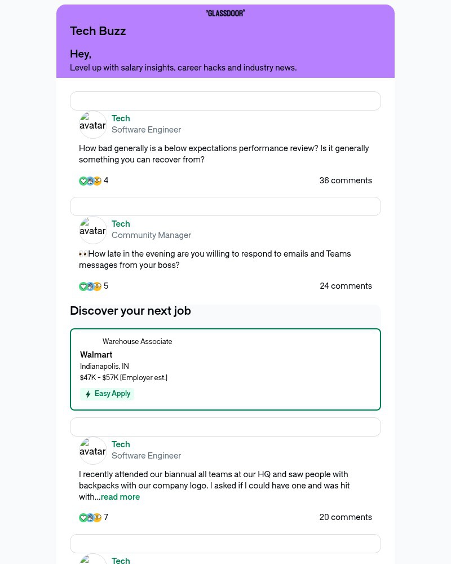Open the 20 comments on the backpack post
Image resolution: width=451 pixels, height=564 pixels.
pyautogui.click(x=346, y=517)
